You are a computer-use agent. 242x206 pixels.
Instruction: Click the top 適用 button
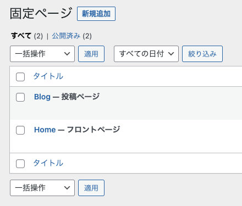91,54
